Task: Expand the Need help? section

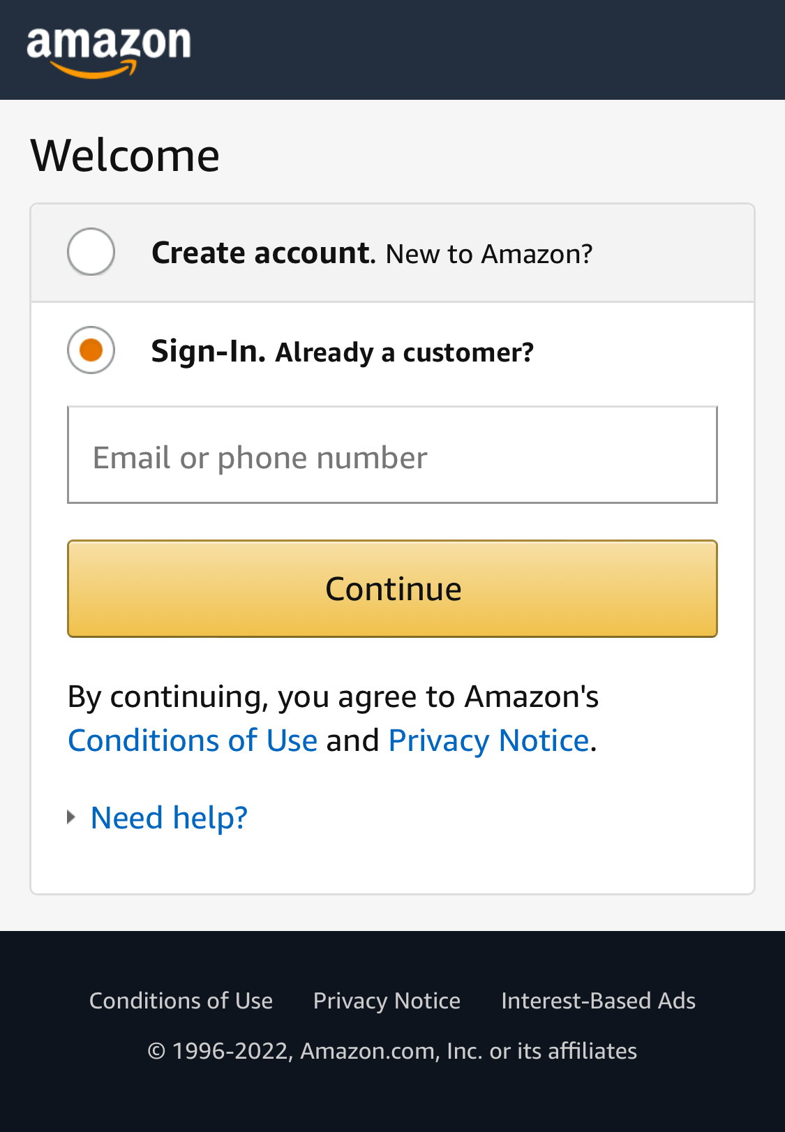Action: (168, 817)
